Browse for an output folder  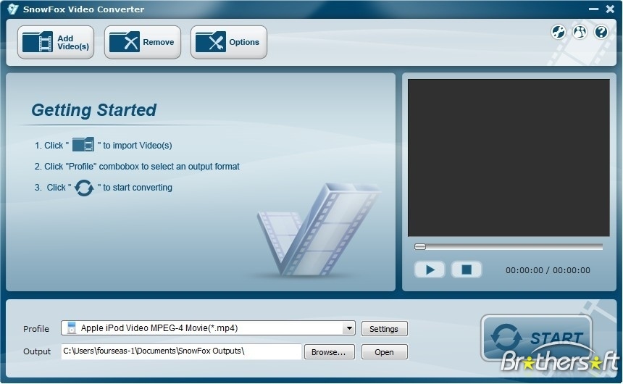(329, 352)
